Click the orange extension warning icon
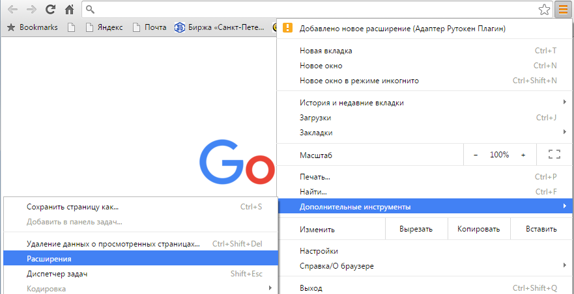Viewport: 574px width, 294px height. (288, 28)
